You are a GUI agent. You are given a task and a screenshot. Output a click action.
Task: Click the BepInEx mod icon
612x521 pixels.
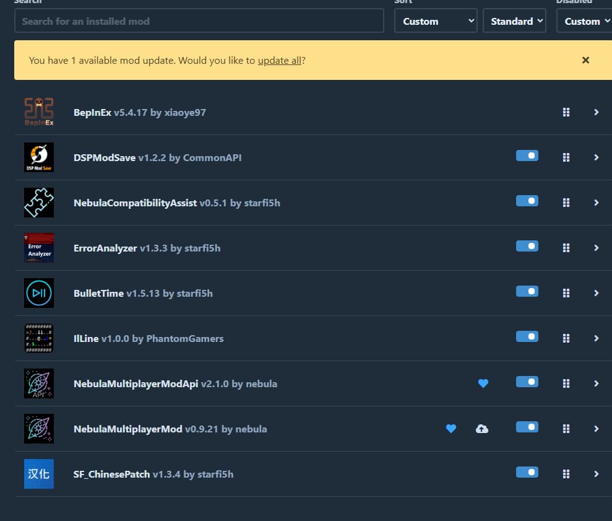pos(39,112)
